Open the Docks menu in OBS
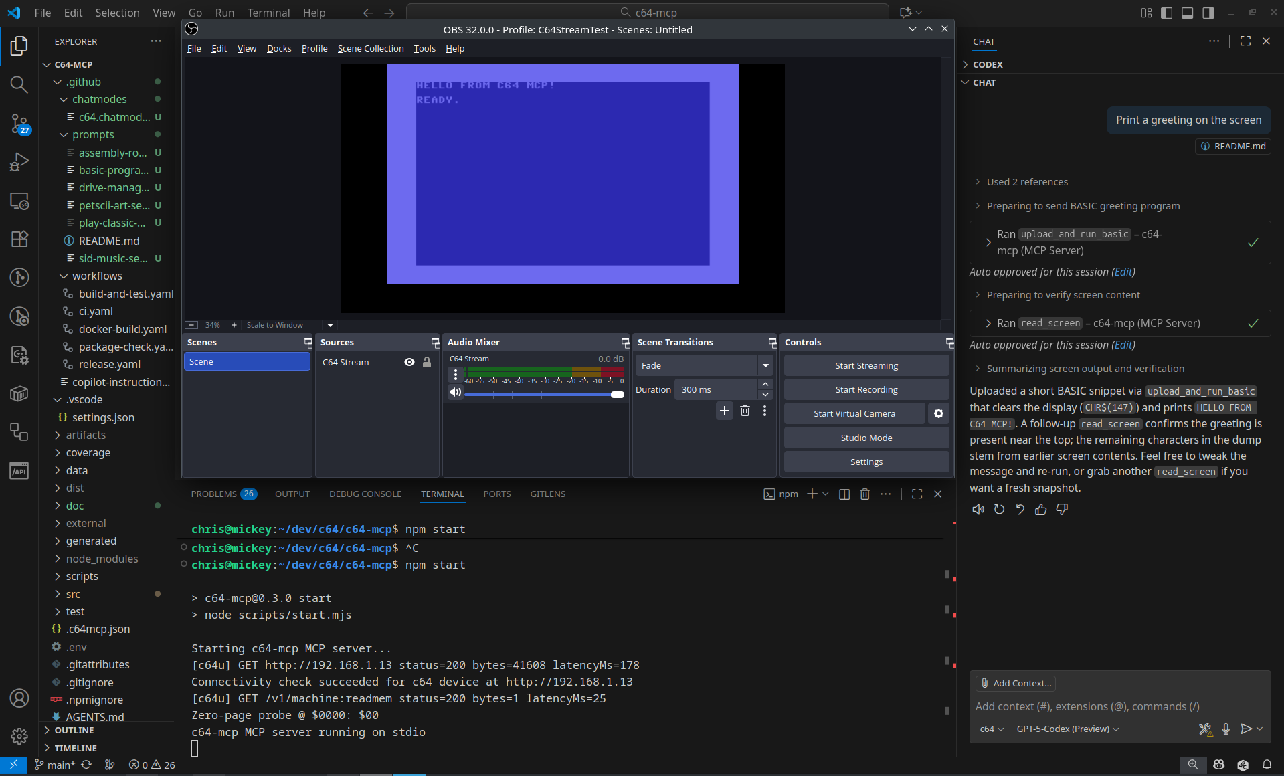 click(x=279, y=48)
